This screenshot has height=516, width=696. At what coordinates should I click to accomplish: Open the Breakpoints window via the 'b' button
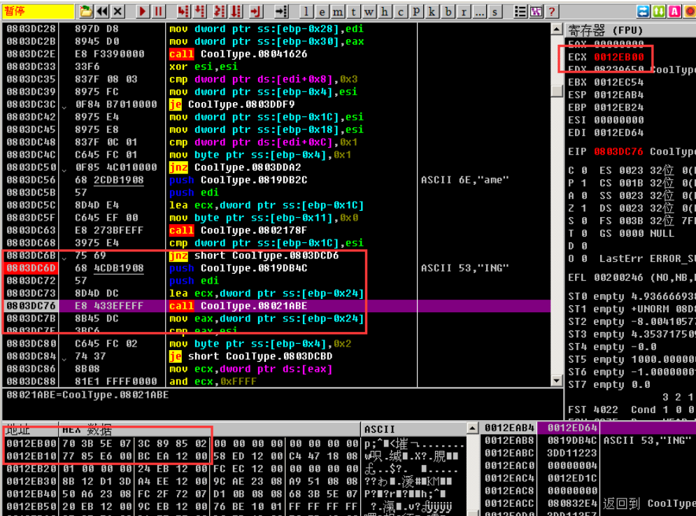[x=447, y=12]
